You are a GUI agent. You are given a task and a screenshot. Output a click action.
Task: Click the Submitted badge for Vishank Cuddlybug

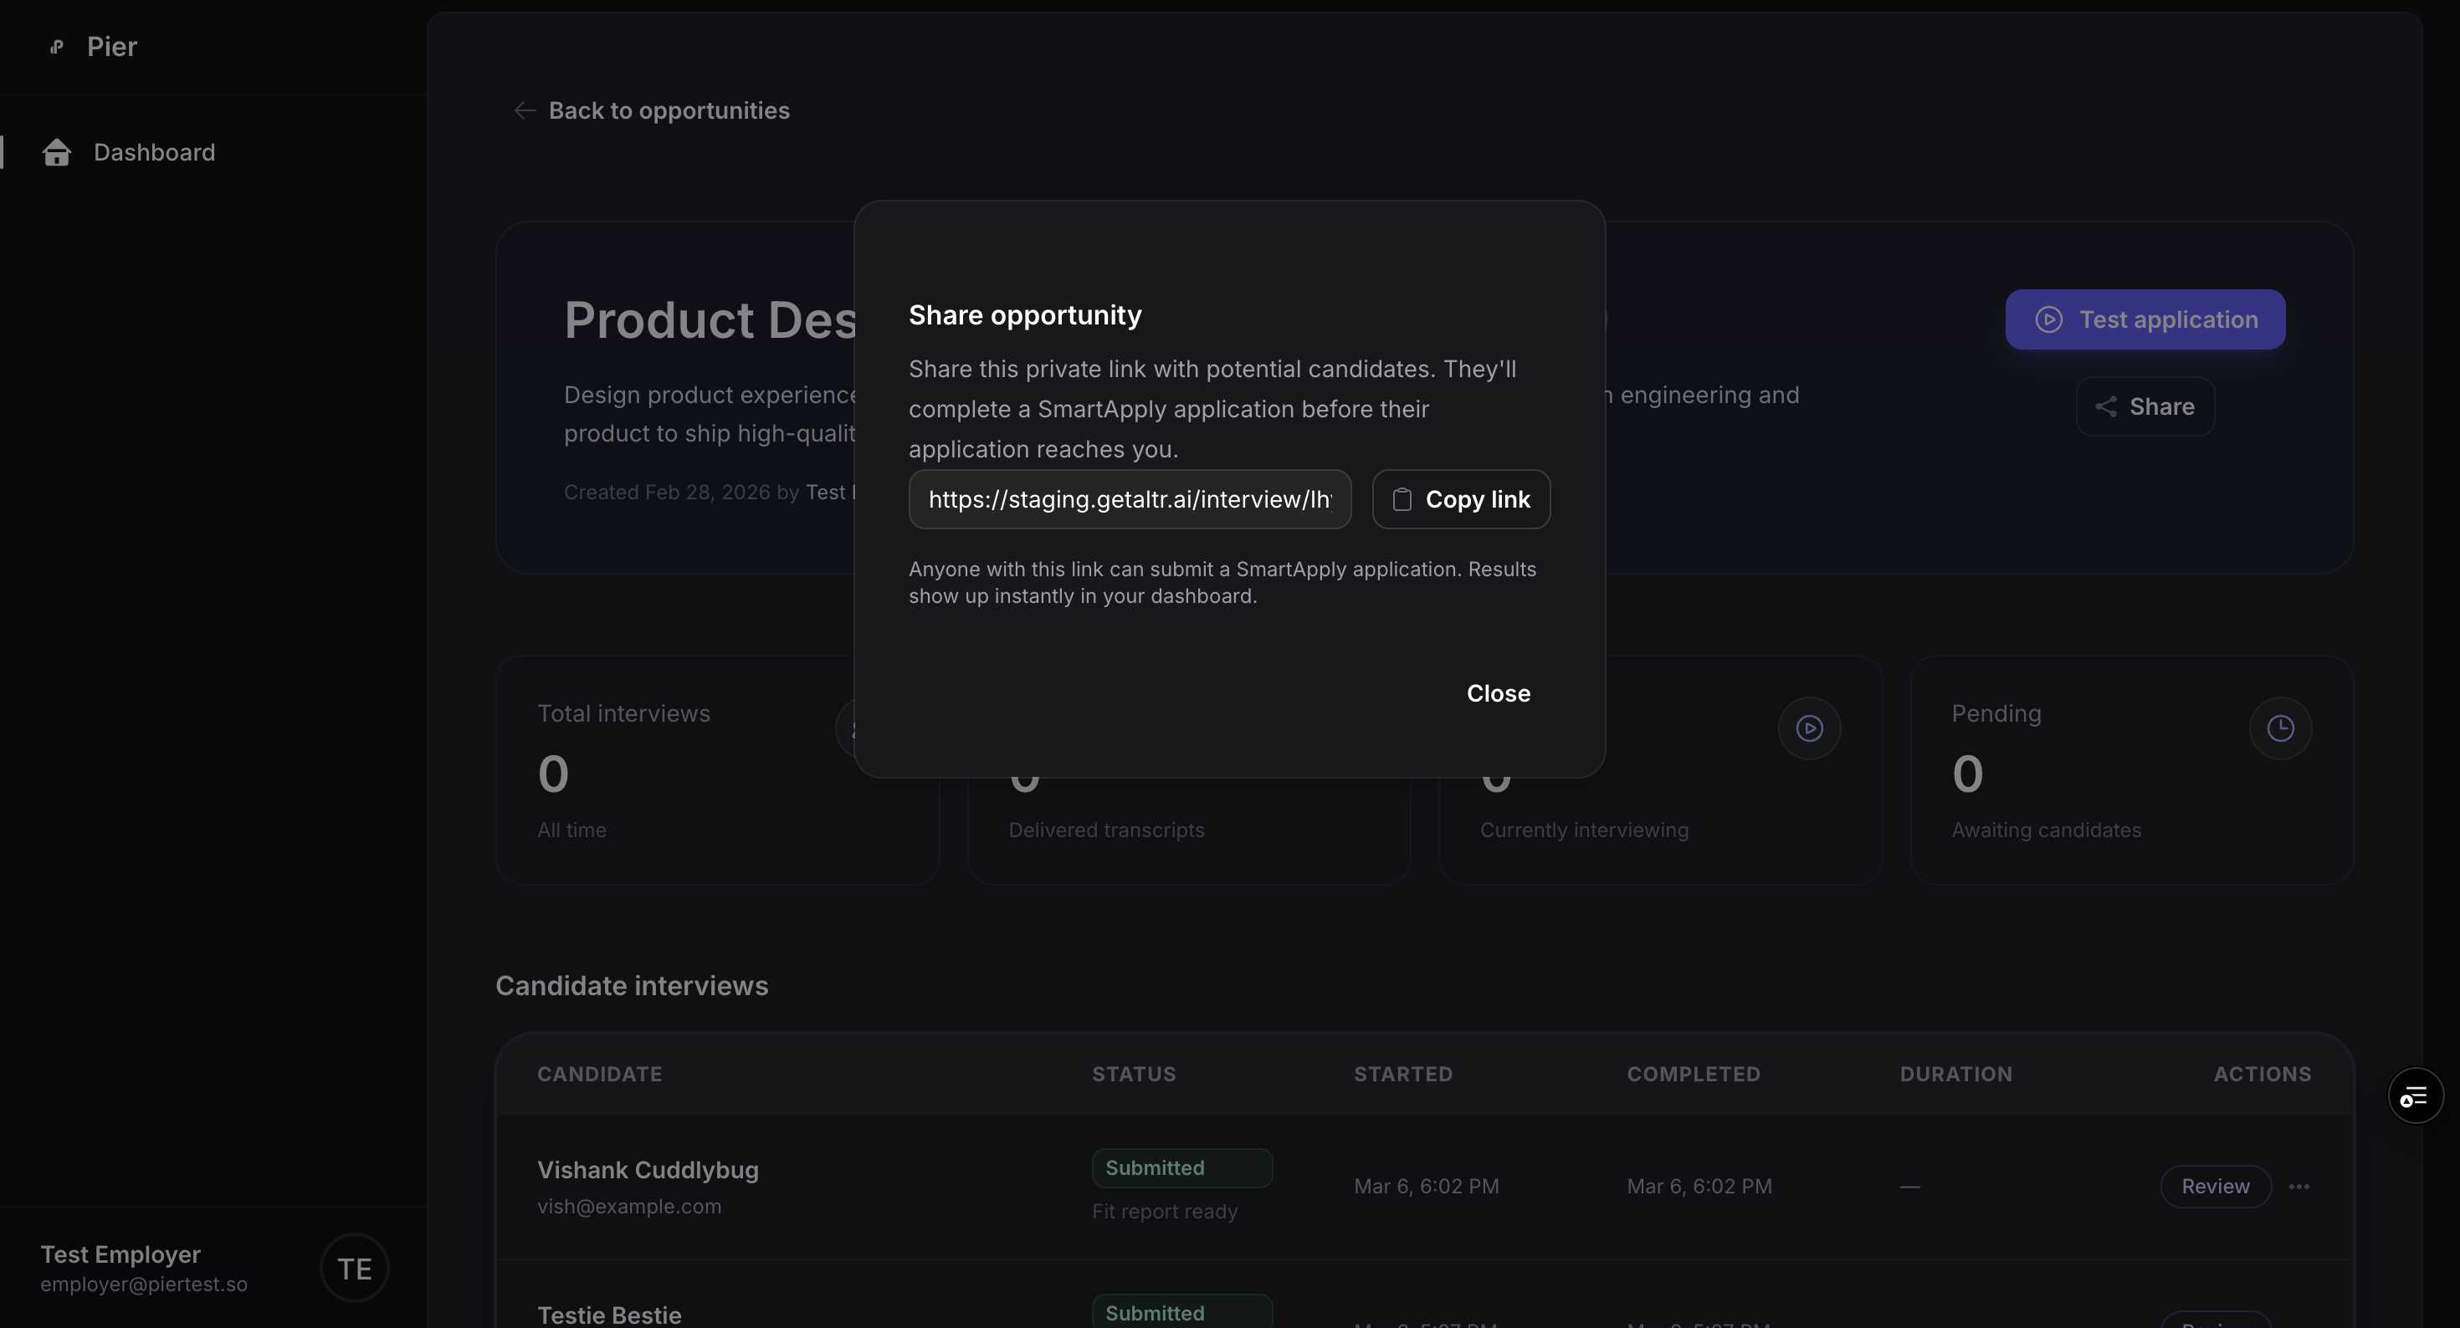pyautogui.click(x=1182, y=1168)
